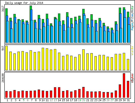Viewport: 135px width, 103px height.
Task: Select green weekend day label 19
Action: (80, 100)
